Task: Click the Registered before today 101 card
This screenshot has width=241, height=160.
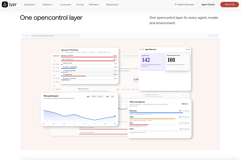Action: point(177,62)
